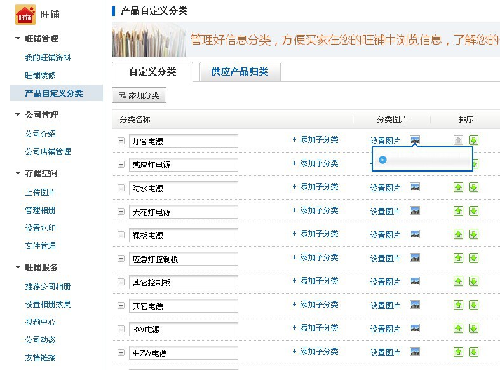Click the 裸板电源 name input field
This screenshot has width=500, height=370.
[x=183, y=235]
